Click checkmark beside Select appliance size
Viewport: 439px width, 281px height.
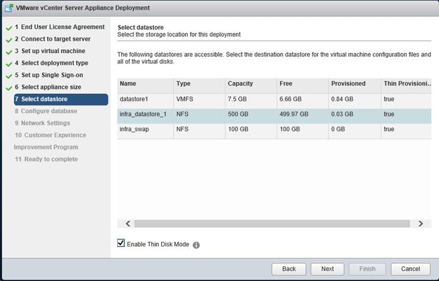tap(9, 88)
